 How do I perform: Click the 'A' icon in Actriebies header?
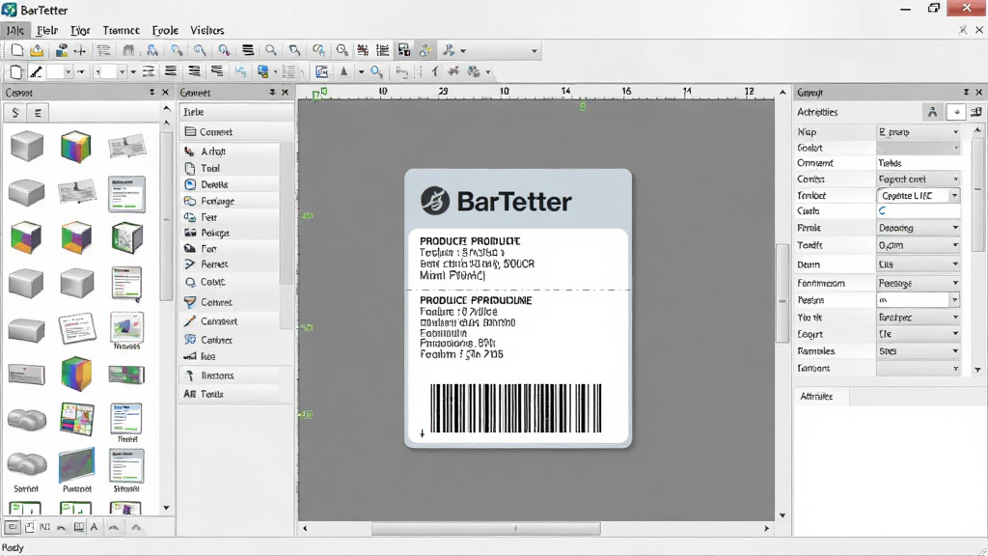pos(933,112)
